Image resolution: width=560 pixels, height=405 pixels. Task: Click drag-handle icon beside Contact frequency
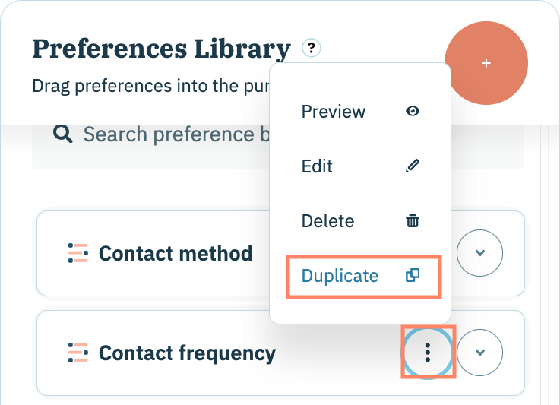(78, 353)
